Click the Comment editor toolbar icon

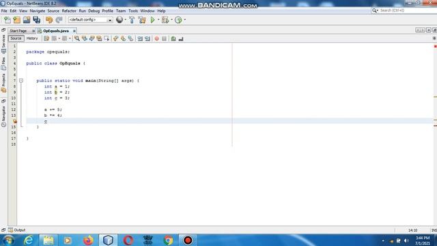point(173,39)
